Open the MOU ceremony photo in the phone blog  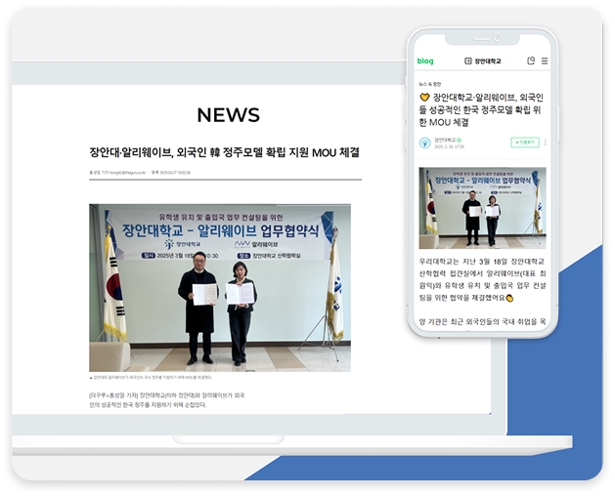[x=482, y=208]
